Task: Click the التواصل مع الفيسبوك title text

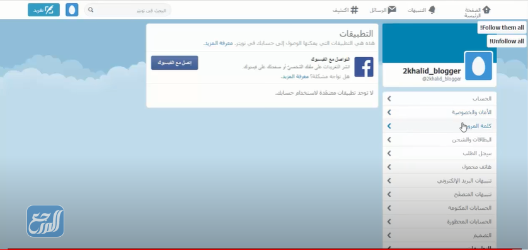Action: [331, 60]
